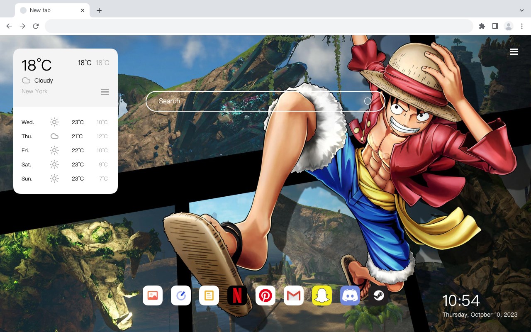
Task: Select the Sun. forecast row
Action: (65, 178)
